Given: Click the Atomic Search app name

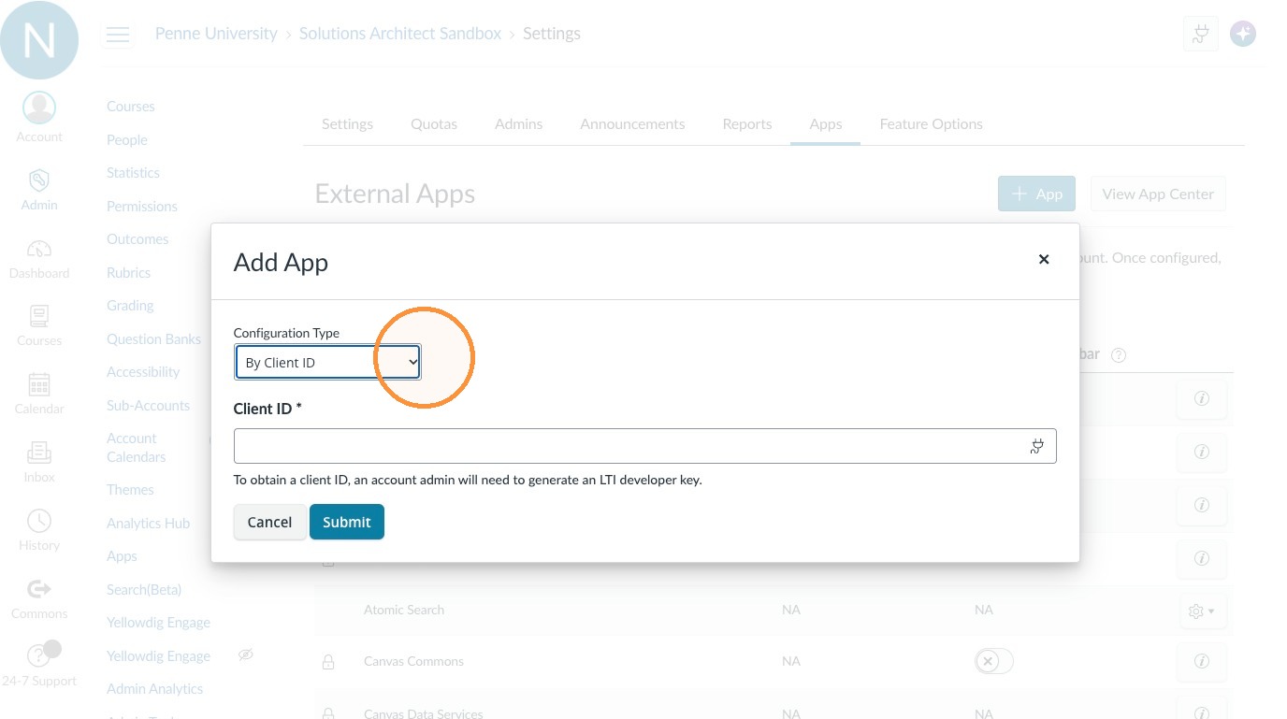Looking at the screenshot, I should pos(404,610).
